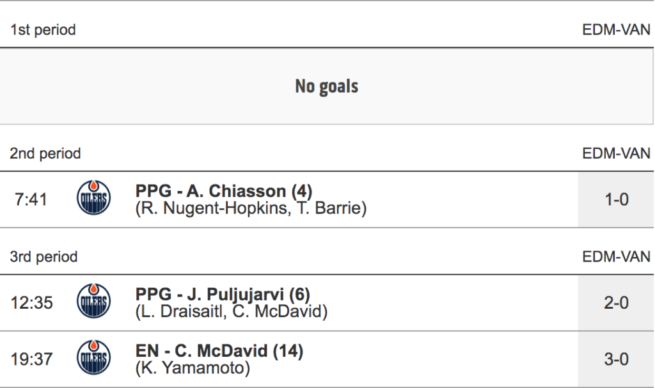Click the 3rd period header
Image resolution: width=655 pixels, height=388 pixels.
43,257
